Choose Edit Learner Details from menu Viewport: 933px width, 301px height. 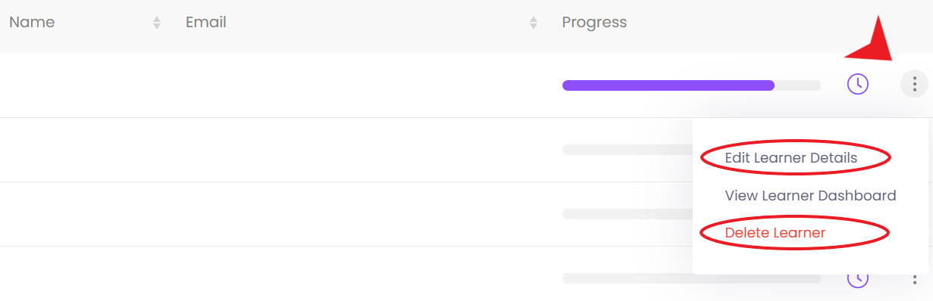(x=791, y=158)
